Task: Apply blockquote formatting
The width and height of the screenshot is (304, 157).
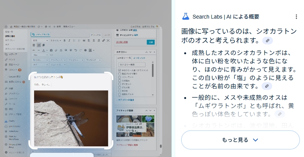Action: coord(84,41)
